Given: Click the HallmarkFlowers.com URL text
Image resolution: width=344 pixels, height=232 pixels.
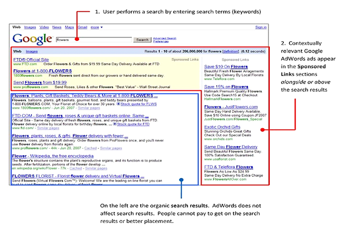Looking at the screenshot, I should tap(222, 99).
